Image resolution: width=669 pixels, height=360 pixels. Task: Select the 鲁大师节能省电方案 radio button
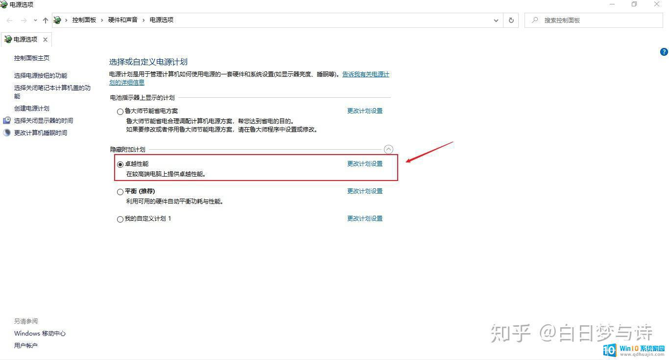pos(120,112)
